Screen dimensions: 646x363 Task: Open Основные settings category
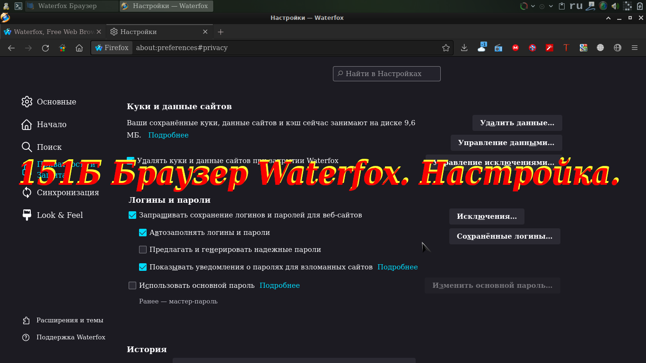coord(49,102)
